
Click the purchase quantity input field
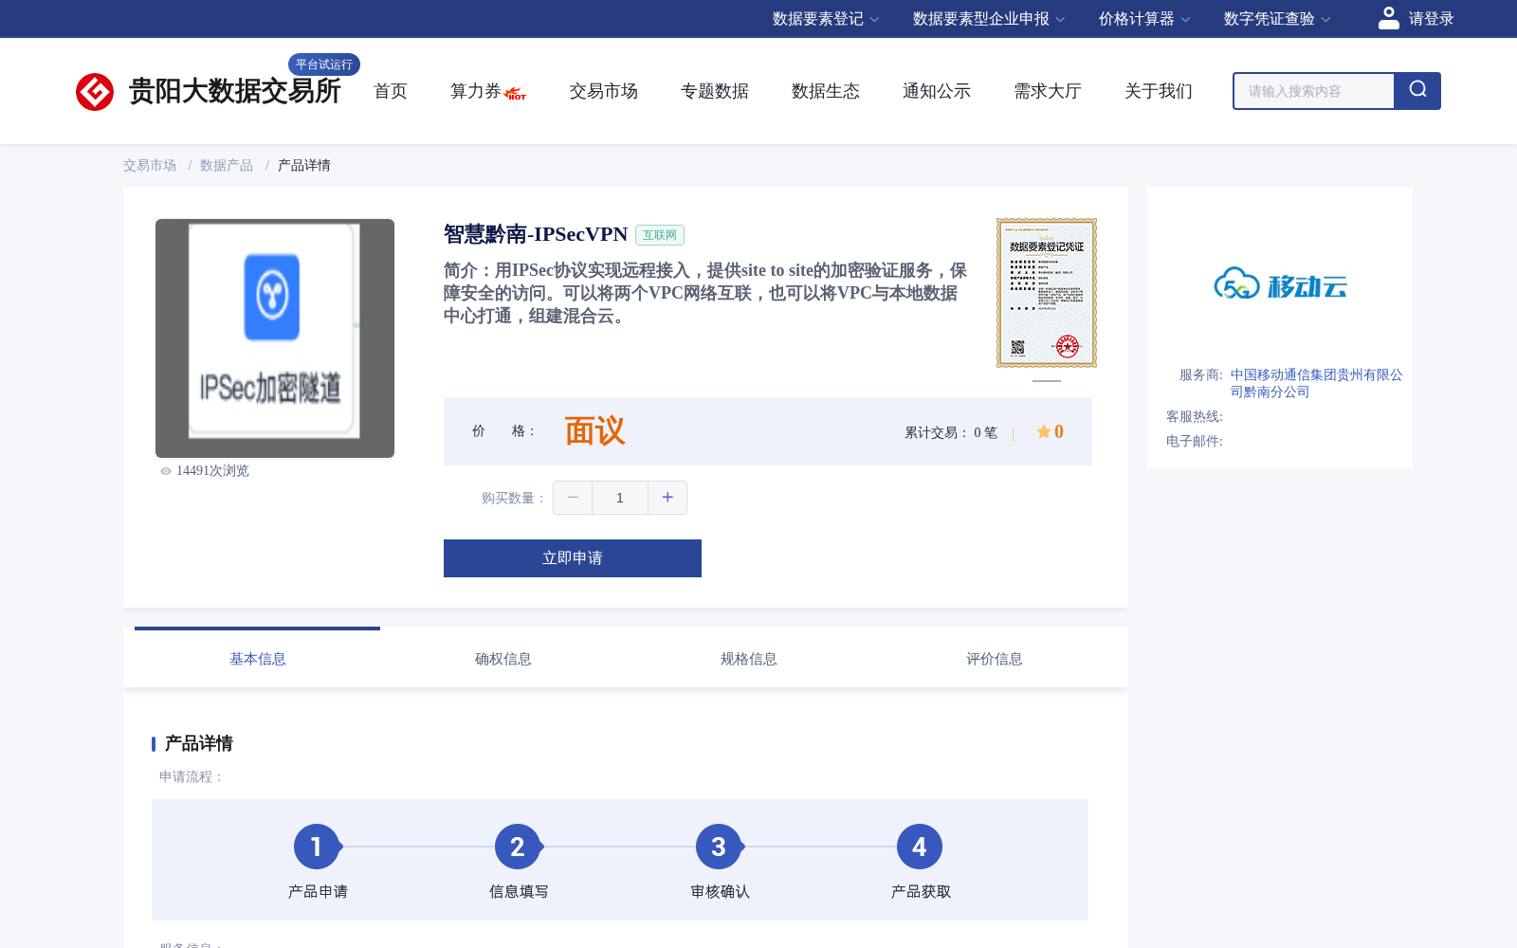pos(620,498)
